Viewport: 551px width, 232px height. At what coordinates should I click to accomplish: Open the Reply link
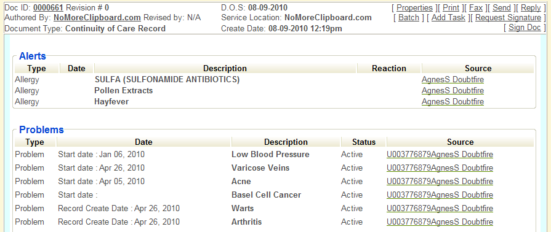pos(531,8)
